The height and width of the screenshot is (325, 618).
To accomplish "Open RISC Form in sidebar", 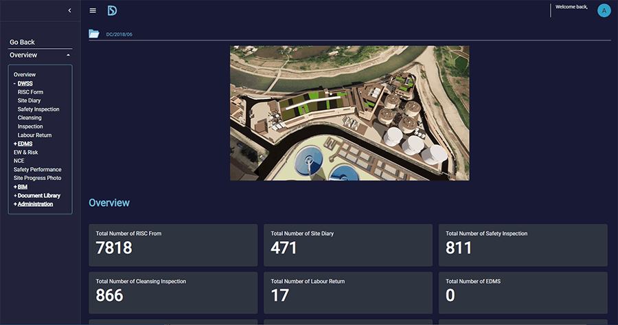I will click(x=30, y=92).
